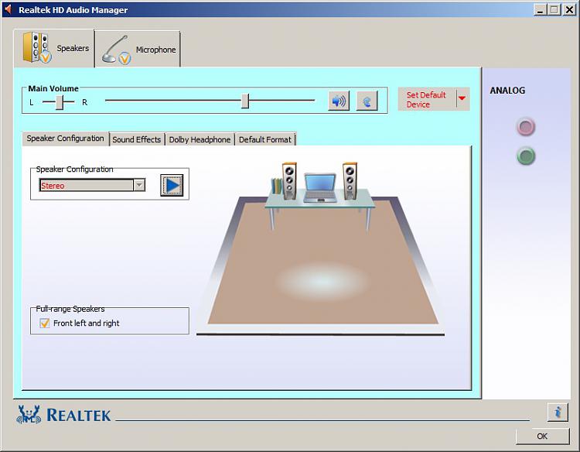This screenshot has width=580, height=452.
Task: Click the pink analog jack
Action: click(525, 127)
